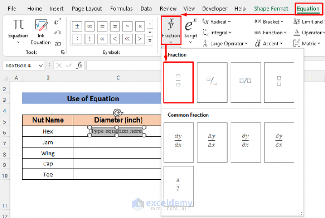Pick the skewed fraction template
This screenshot has width=325, height=218.
[212, 82]
